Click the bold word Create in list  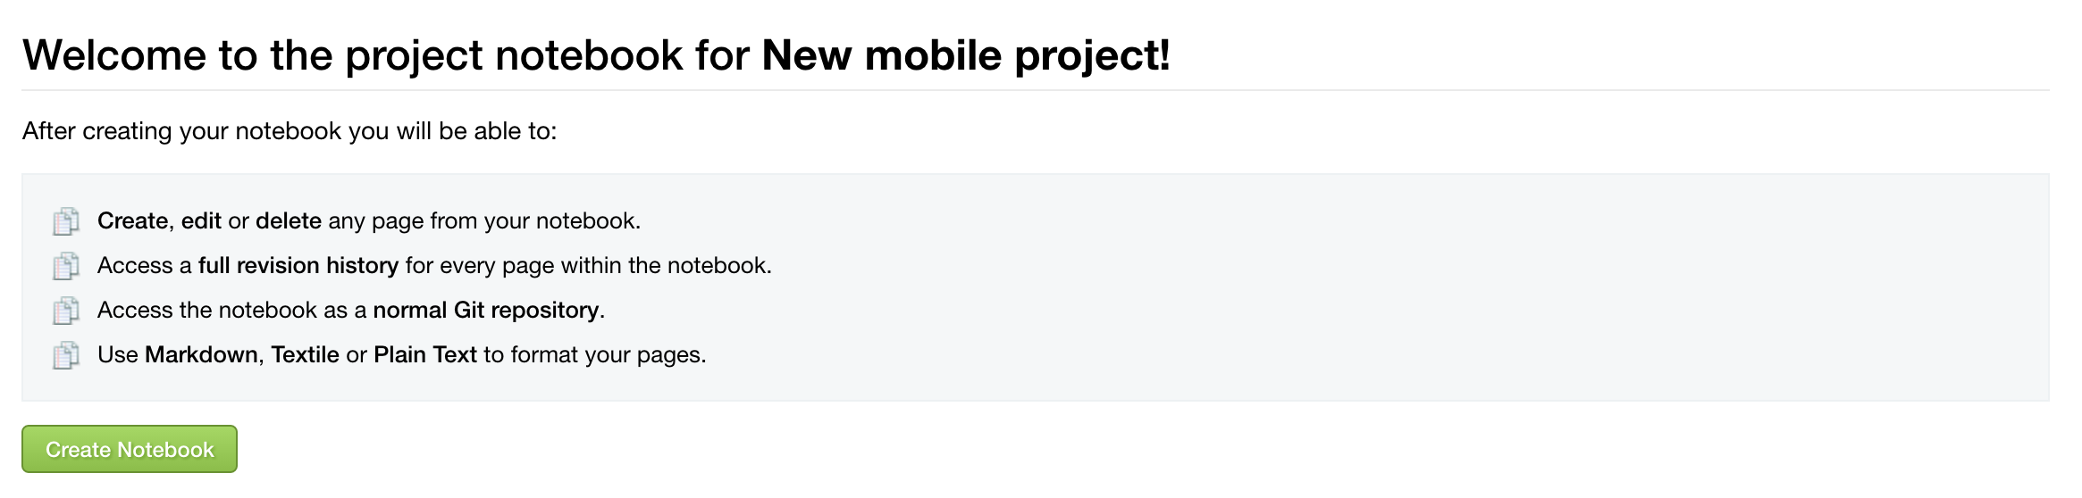tap(132, 220)
